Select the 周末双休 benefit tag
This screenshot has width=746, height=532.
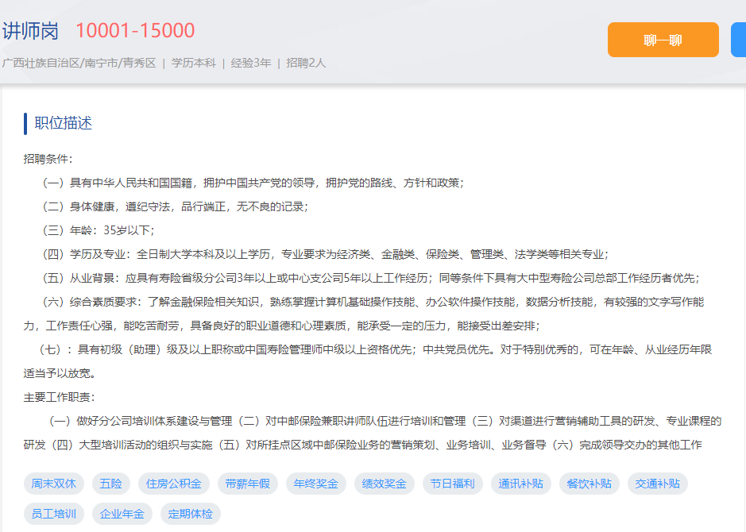click(54, 484)
